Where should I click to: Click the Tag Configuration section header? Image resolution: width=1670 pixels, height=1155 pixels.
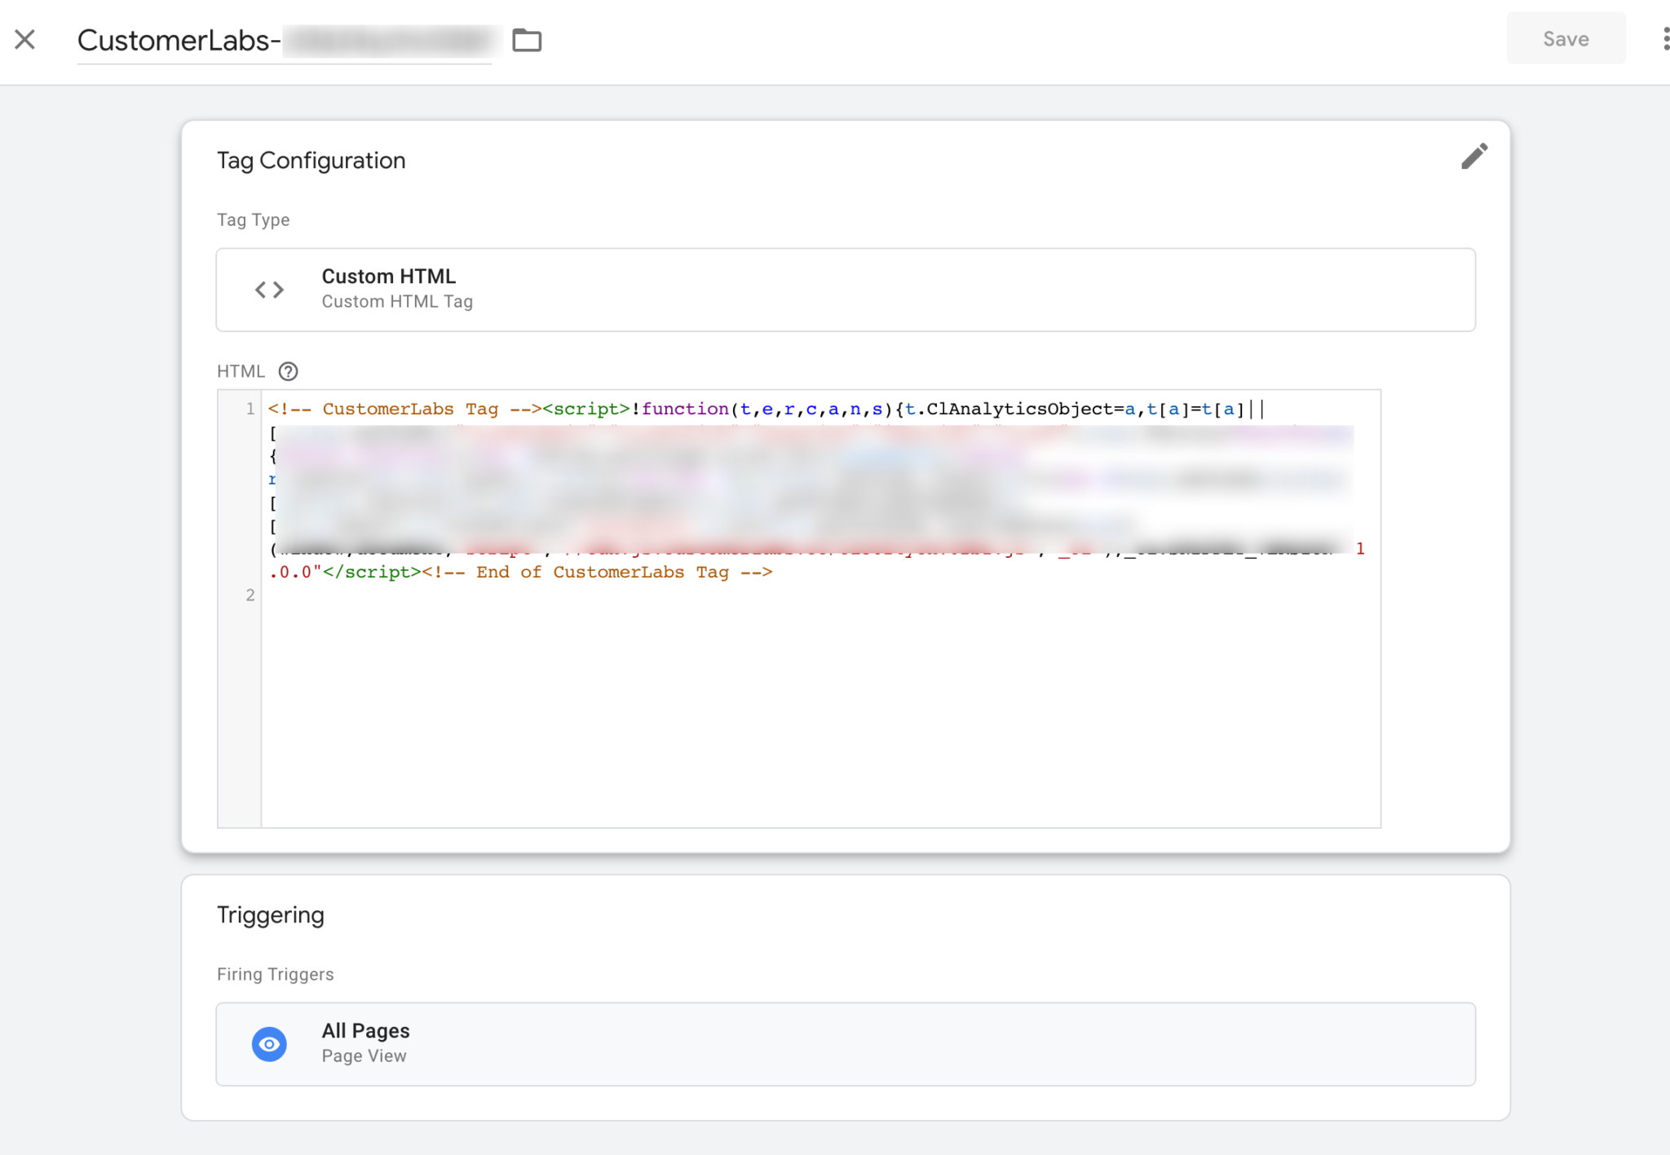point(311,160)
